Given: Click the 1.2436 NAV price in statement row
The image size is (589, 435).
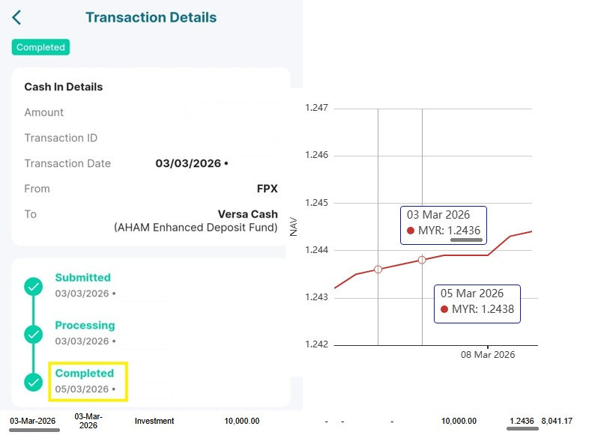Looking at the screenshot, I should (x=522, y=421).
